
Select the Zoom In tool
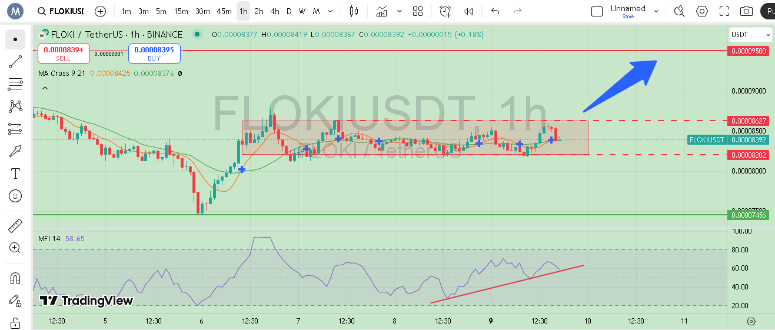(x=15, y=248)
